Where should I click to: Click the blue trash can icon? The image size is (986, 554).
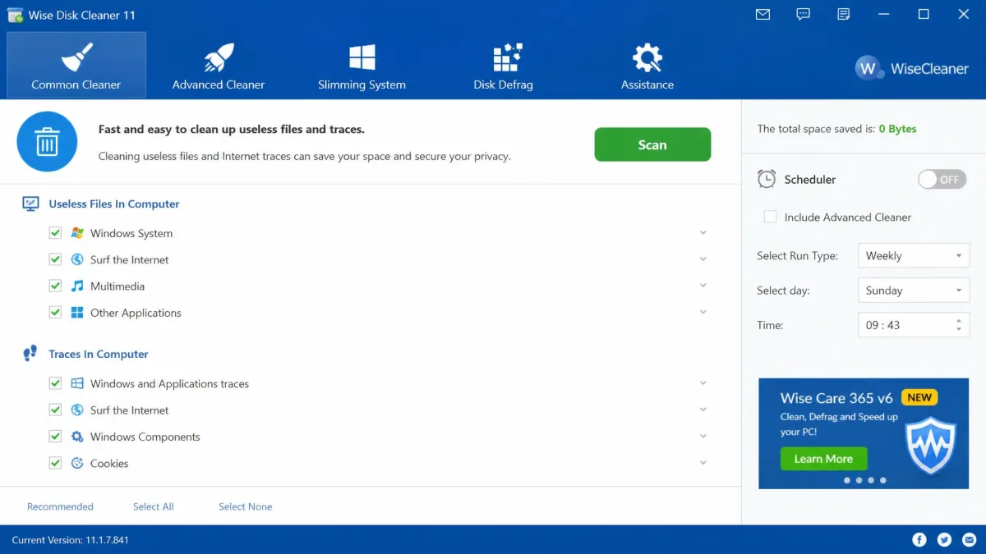pos(47,142)
